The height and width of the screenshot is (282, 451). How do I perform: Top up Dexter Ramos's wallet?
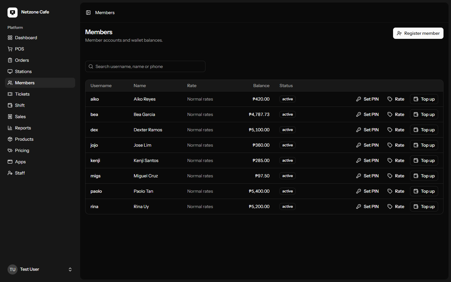424,130
